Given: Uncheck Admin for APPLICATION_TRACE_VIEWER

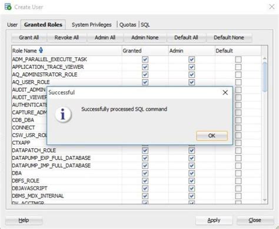Looking at the screenshot, I should pyautogui.click(x=192, y=67).
